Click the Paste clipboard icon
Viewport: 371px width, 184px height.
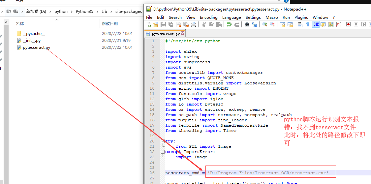click(x=219, y=24)
